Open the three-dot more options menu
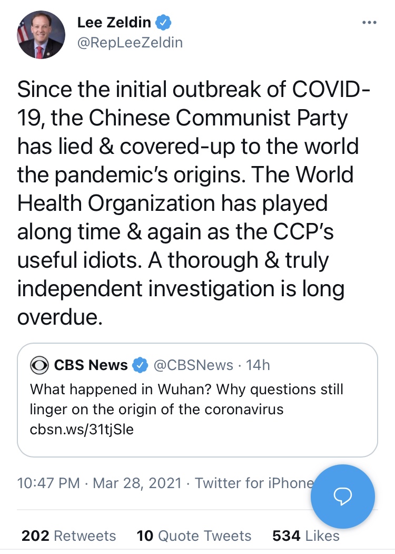The width and height of the screenshot is (395, 554). point(369,22)
